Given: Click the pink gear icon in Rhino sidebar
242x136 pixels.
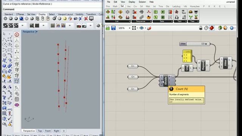Looking at the screenshot, I should tap(17, 105).
